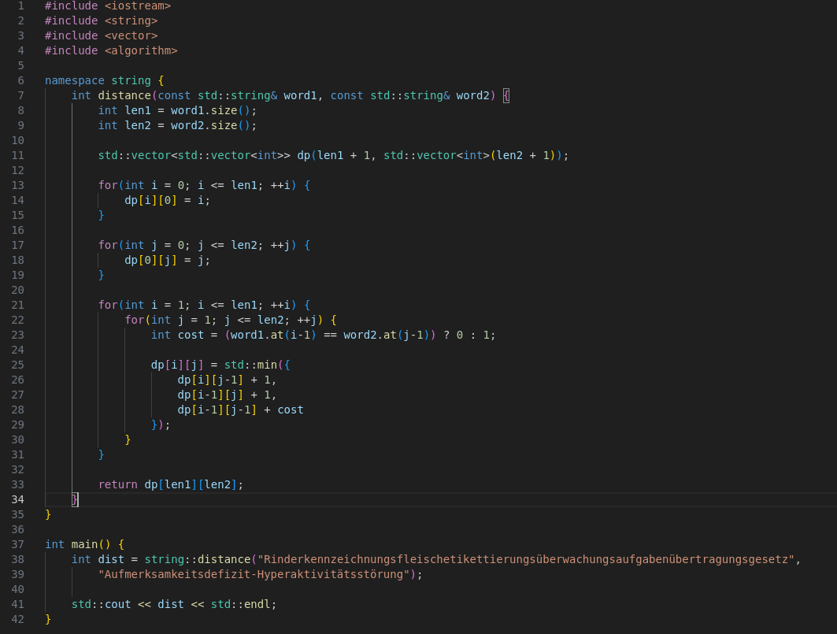Click the "for(int j = 0" loop on line 17
The image size is (837, 634).
tap(141, 245)
